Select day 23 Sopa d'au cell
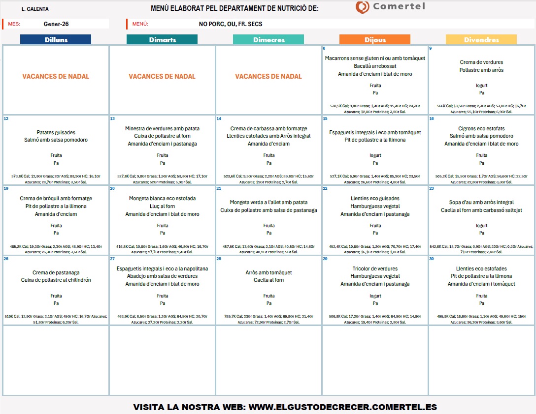536x414 pixels. (481, 220)
